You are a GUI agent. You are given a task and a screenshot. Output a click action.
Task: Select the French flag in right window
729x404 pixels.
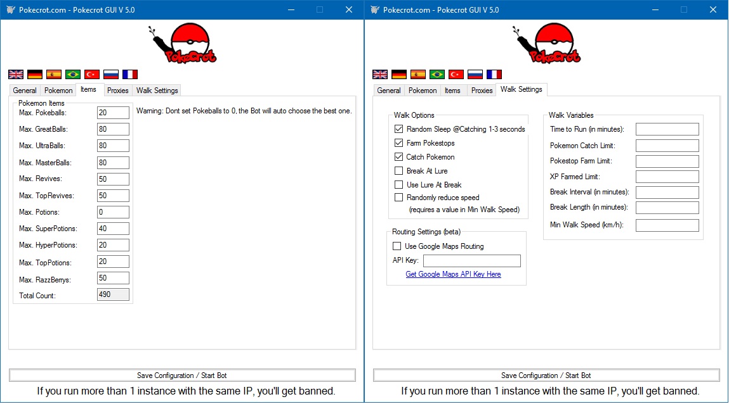(494, 74)
